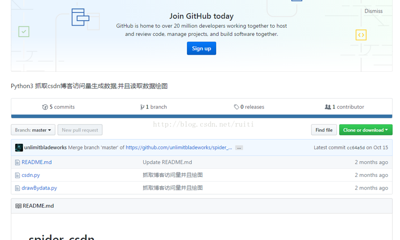The image size is (400, 240).
Task: Expand the Clone or download menu
Action: pyautogui.click(x=366, y=130)
